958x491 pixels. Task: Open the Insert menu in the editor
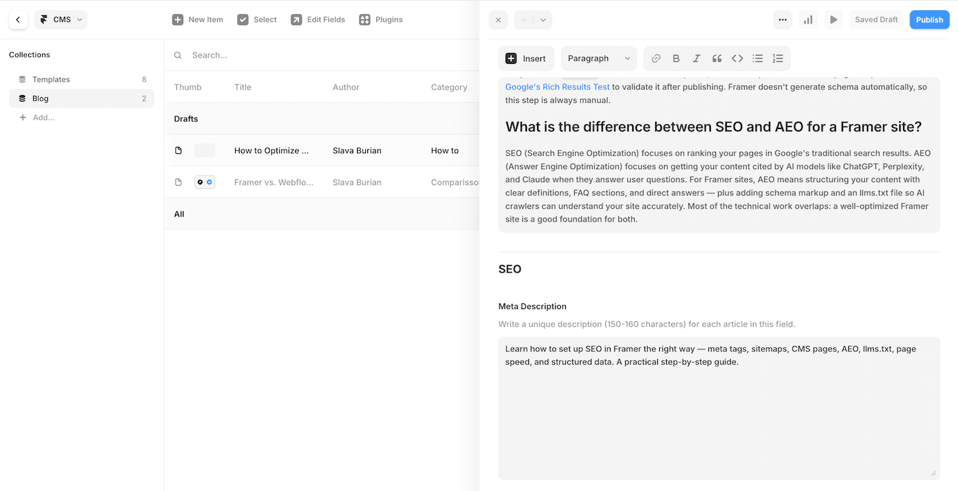(x=526, y=58)
